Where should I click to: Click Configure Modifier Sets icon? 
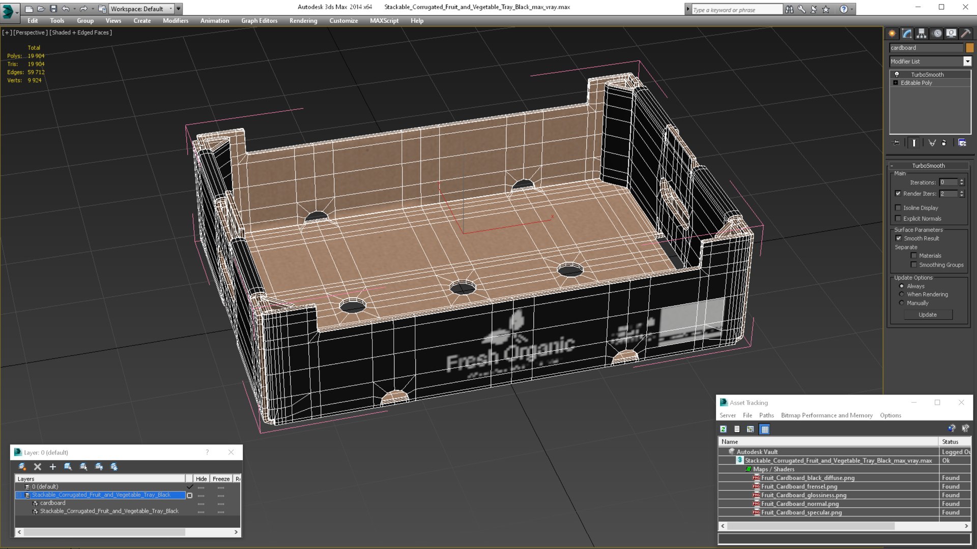962,143
